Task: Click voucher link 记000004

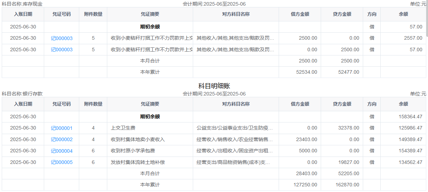Action: (61, 151)
